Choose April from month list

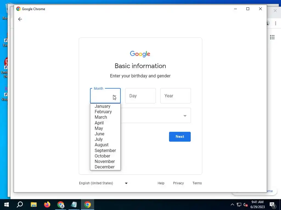point(105,123)
